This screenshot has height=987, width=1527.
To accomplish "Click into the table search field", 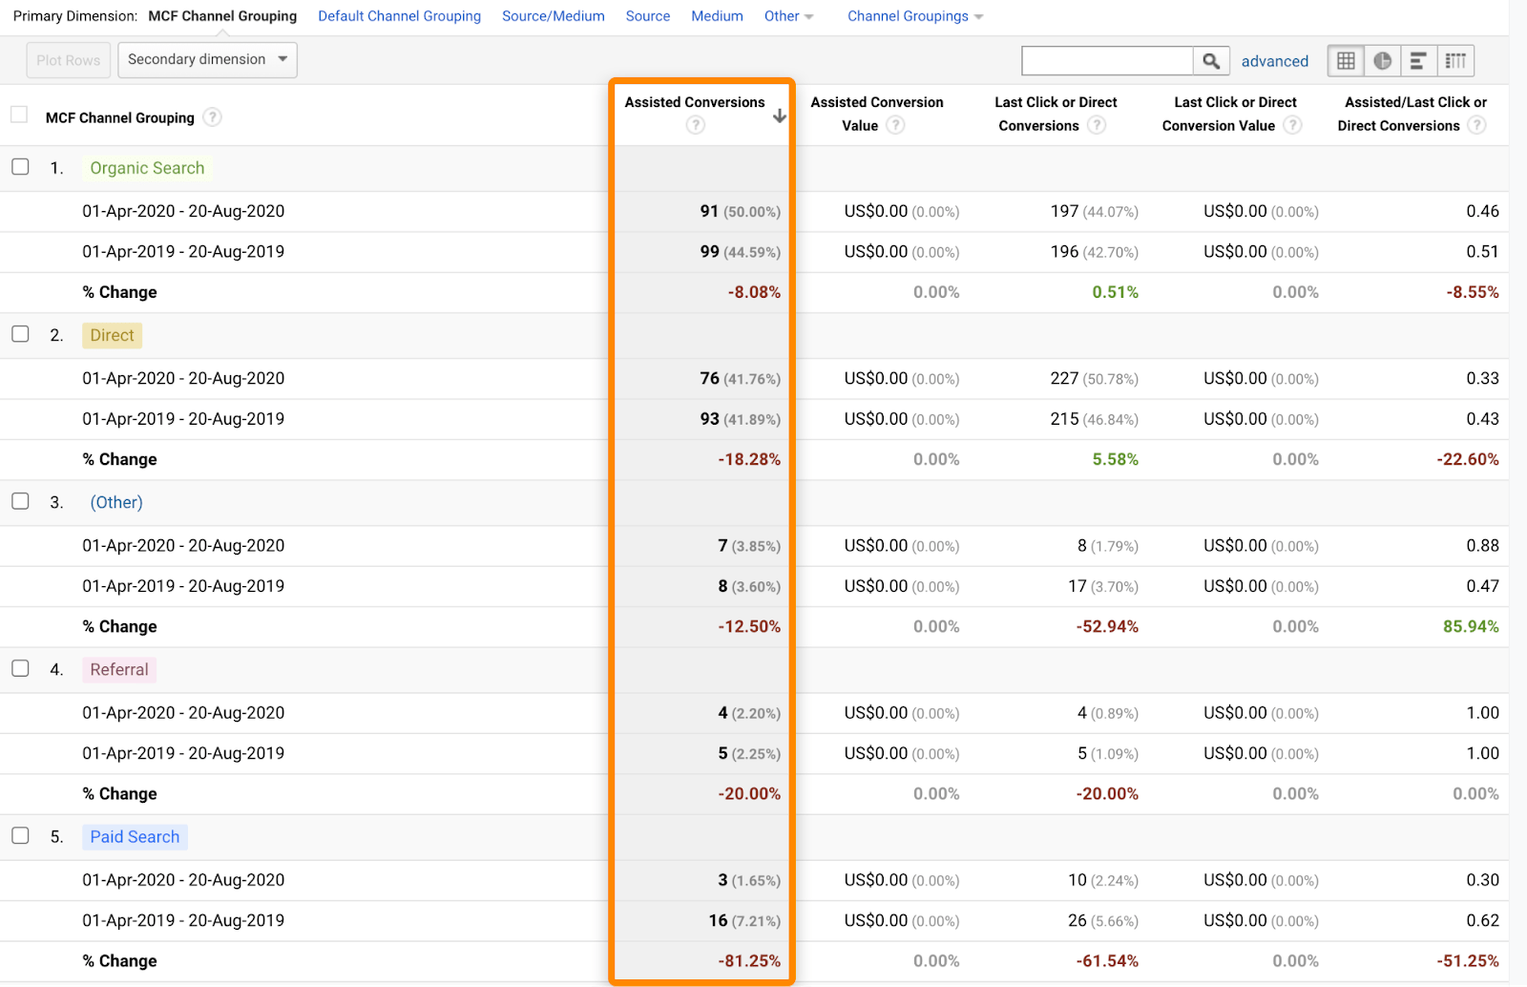I will pos(1107,61).
